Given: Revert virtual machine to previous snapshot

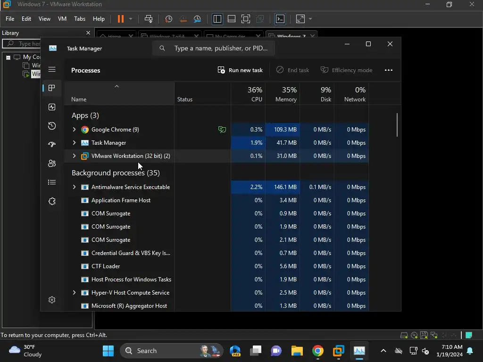Looking at the screenshot, I should pos(183,19).
